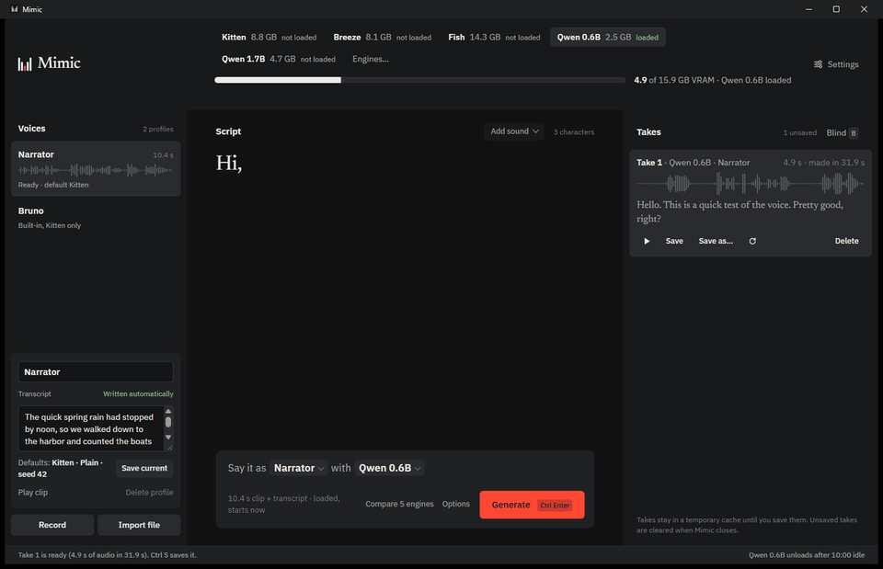Viewport: 883px width, 569px height.
Task: Select the Bruno built-in voice
Action: pyautogui.click(x=96, y=218)
